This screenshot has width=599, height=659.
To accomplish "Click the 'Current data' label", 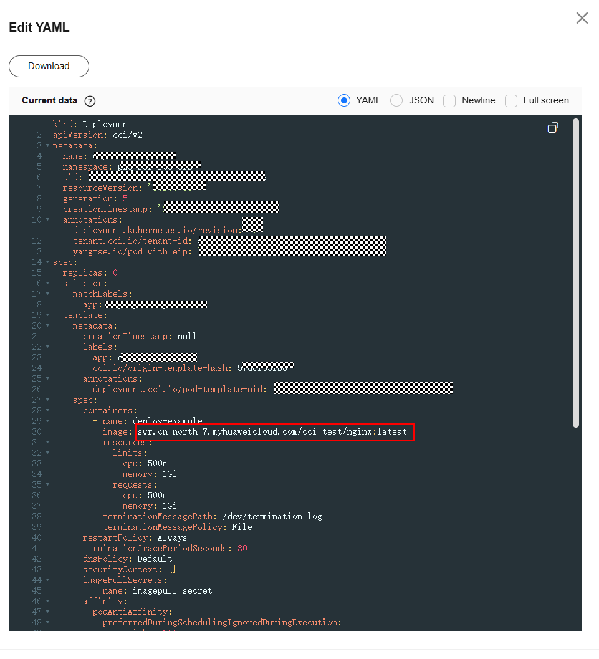I will coord(50,100).
